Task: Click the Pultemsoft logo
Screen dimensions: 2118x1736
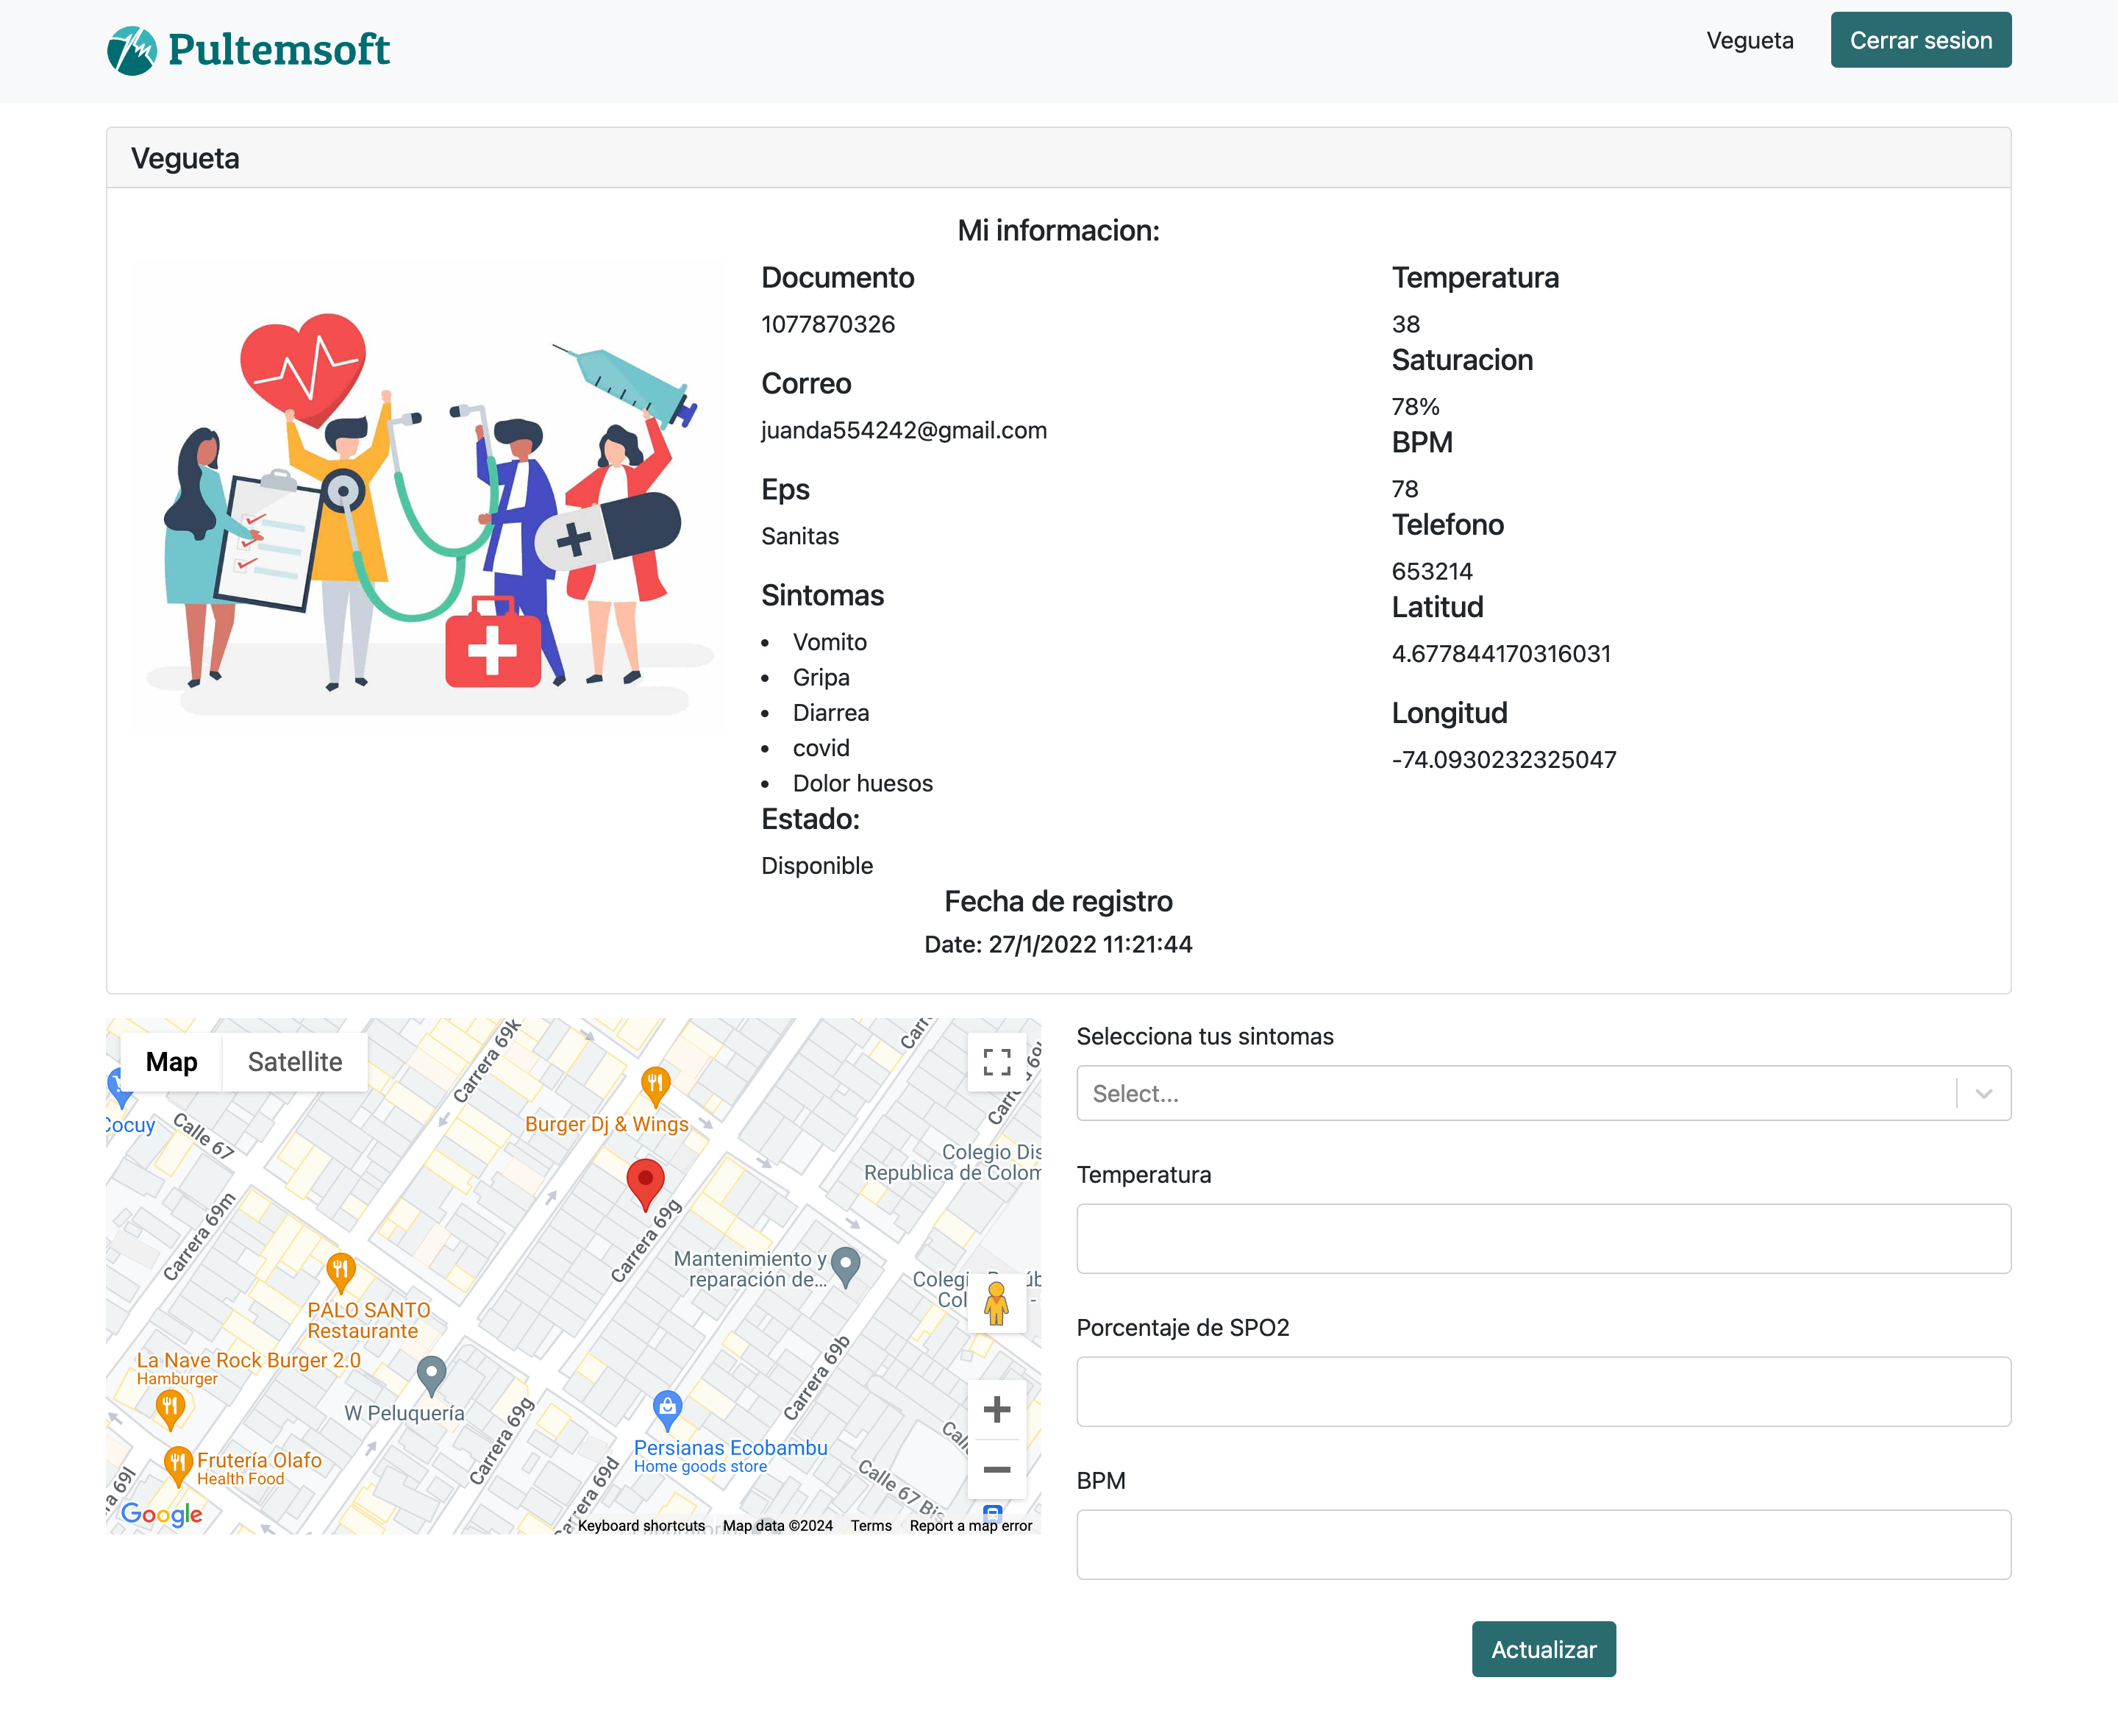Action: (x=248, y=50)
